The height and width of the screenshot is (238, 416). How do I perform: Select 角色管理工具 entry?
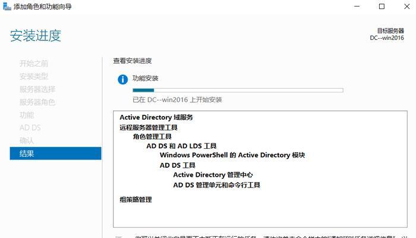point(152,136)
